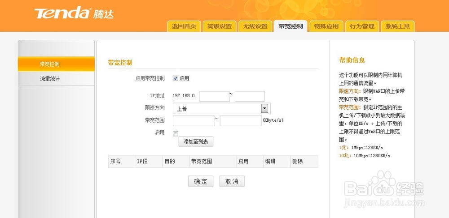Image resolution: width=449 pixels, height=218 pixels.
Task: Tick the 启用 rule checkbox above 添加至列表
Action: 176,133
